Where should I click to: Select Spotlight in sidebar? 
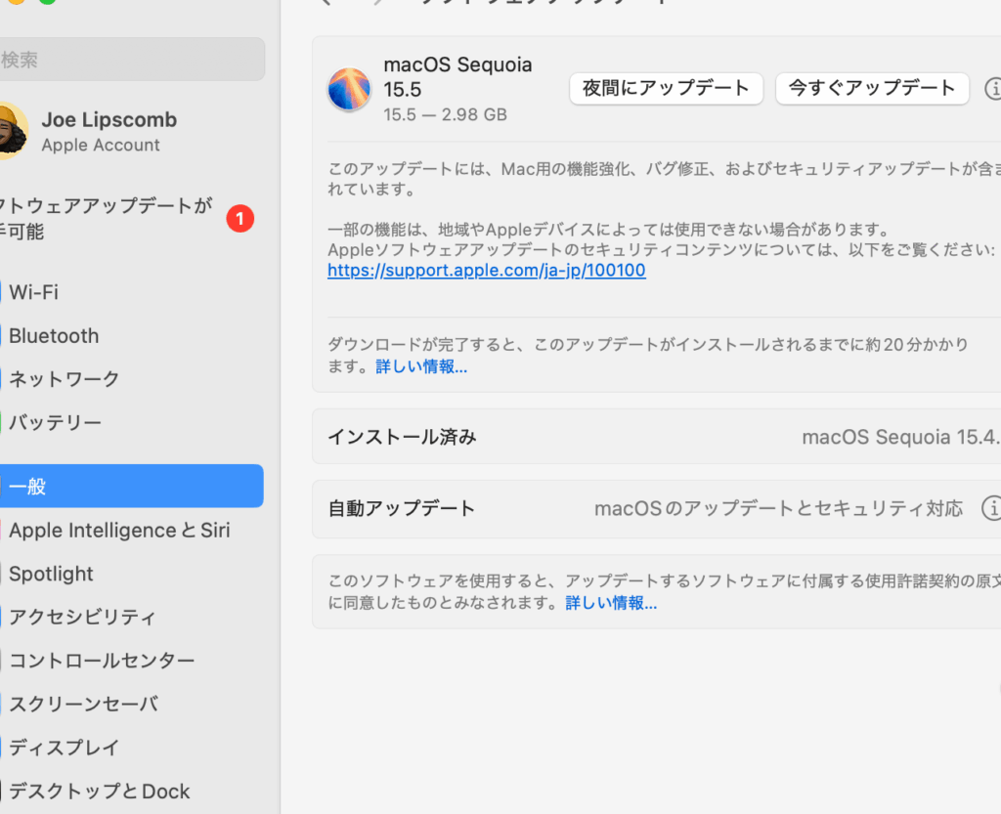pos(131,574)
